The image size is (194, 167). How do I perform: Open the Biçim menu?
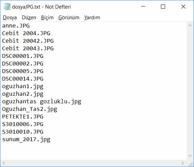click(47, 18)
